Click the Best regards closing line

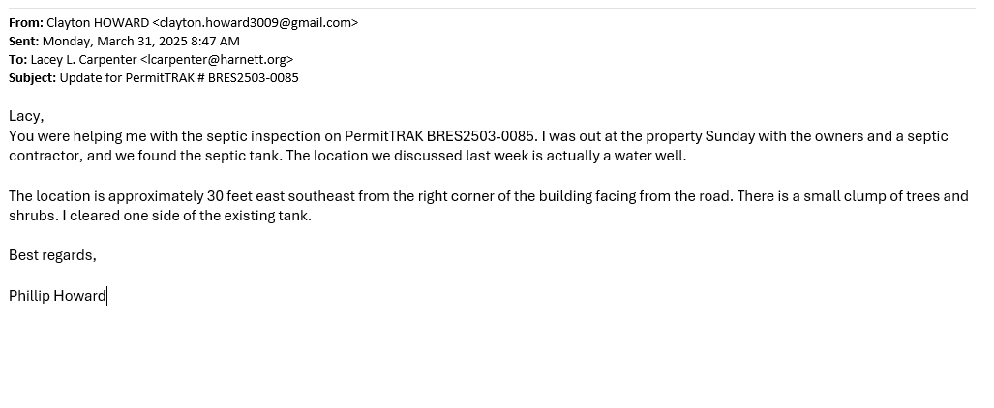pos(52,256)
